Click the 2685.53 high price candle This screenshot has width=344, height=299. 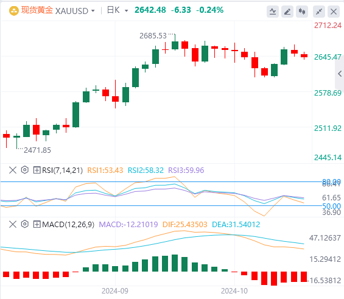tap(175, 43)
